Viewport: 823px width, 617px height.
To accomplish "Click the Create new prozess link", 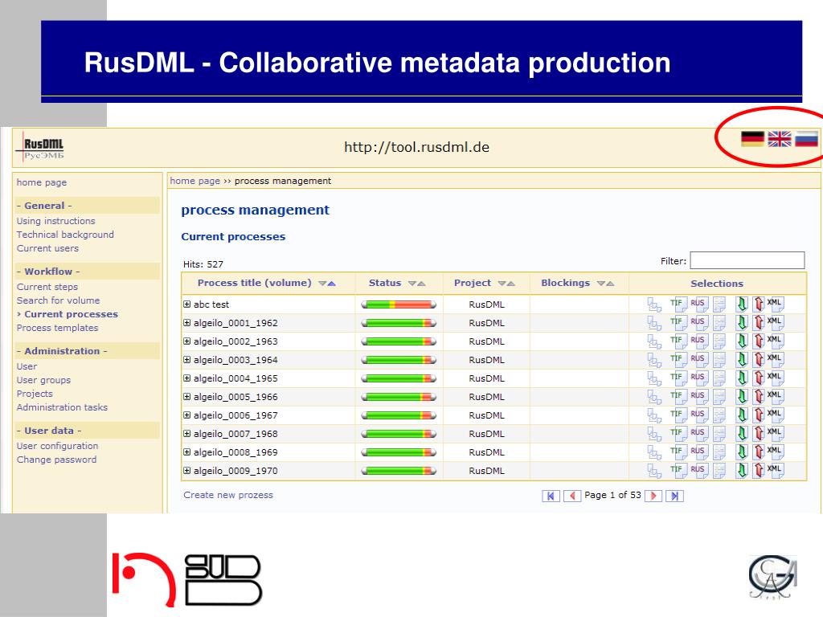I will [228, 495].
